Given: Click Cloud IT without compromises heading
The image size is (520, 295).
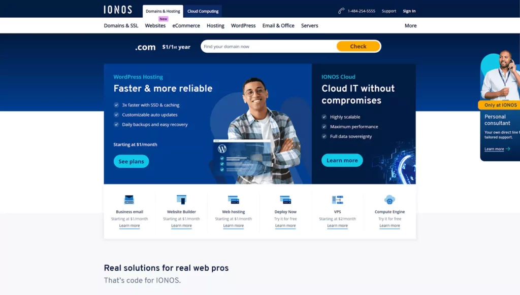Looking at the screenshot, I should point(358,94).
